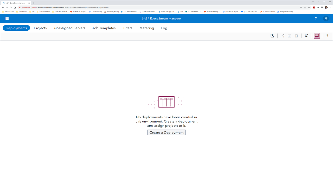Viewport: 333px width, 187px height.
Task: Open the vertical three-dot overflow menu in toolbar
Action: click(x=327, y=36)
